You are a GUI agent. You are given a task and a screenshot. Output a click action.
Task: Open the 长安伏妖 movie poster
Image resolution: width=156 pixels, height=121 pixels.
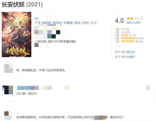tap(17, 34)
